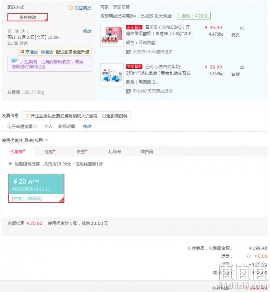Click 京东超市 tag on 君乐宝 item
The height and width of the screenshot is (292, 270).
(134, 27)
